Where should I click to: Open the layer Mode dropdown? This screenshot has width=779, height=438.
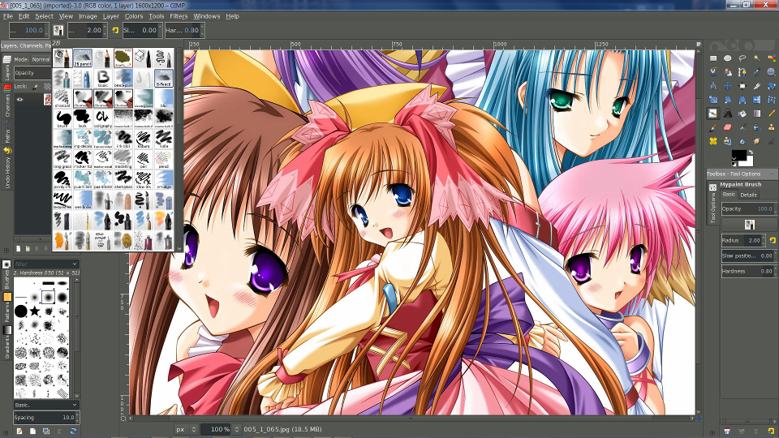coord(41,59)
